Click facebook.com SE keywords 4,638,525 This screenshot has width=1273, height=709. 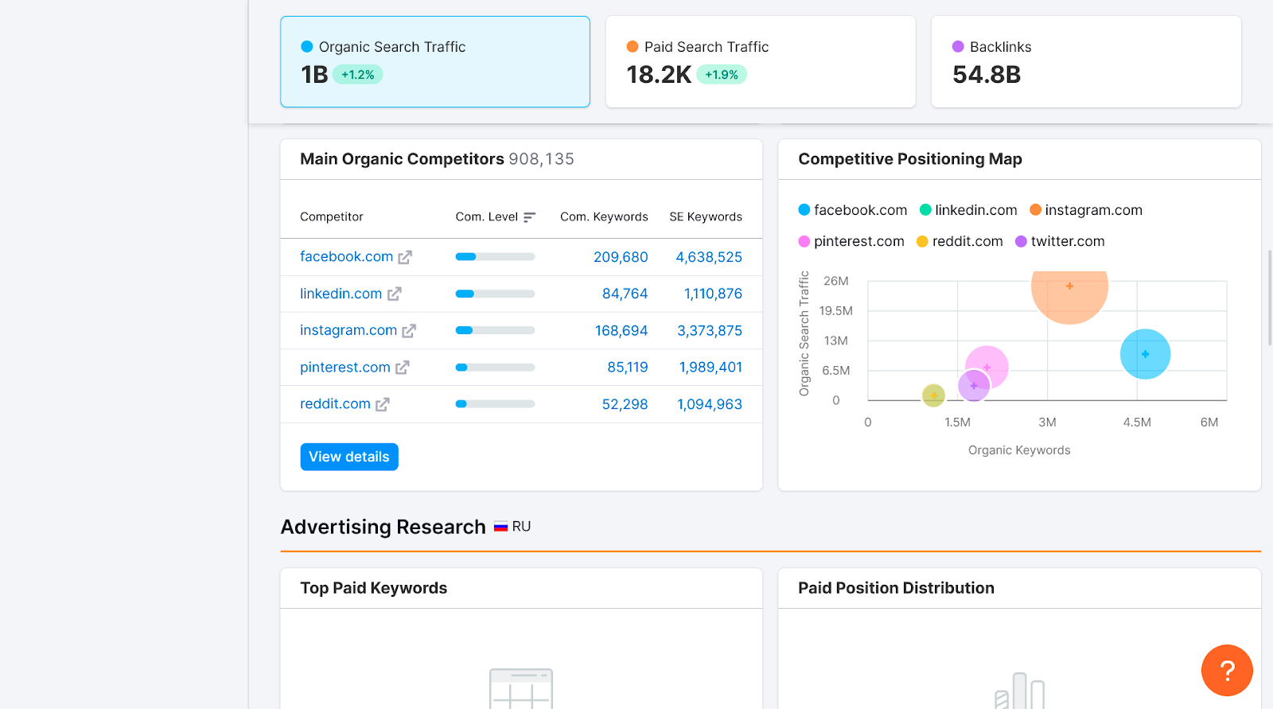click(x=709, y=257)
